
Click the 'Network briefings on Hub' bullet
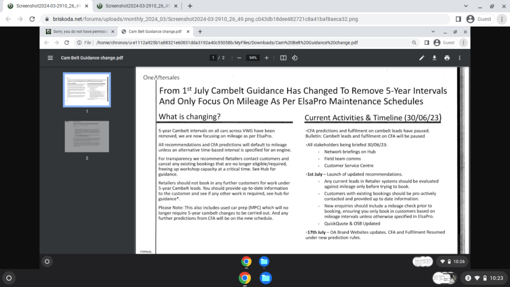coord(350,152)
